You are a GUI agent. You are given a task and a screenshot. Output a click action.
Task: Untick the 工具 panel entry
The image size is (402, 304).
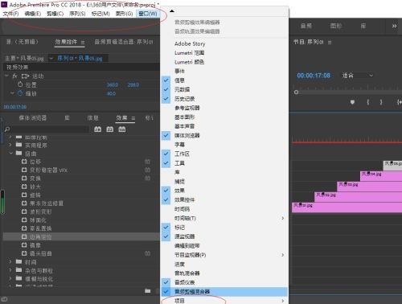click(x=224, y=163)
